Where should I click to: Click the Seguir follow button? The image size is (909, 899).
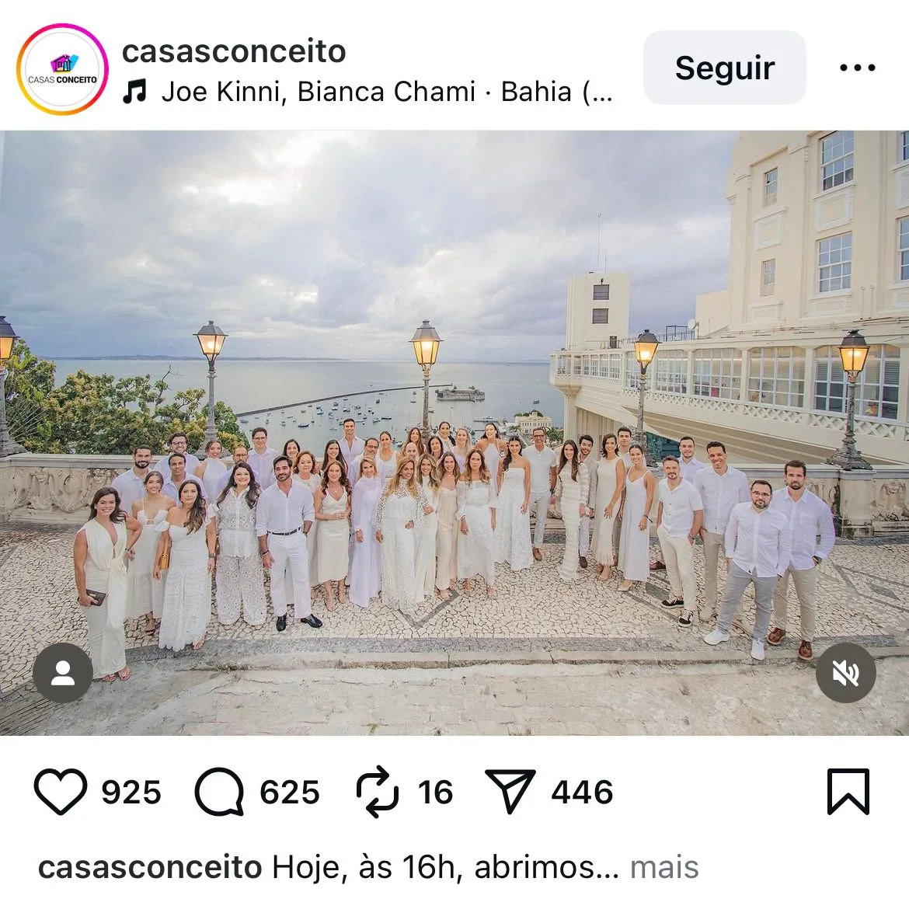[725, 68]
